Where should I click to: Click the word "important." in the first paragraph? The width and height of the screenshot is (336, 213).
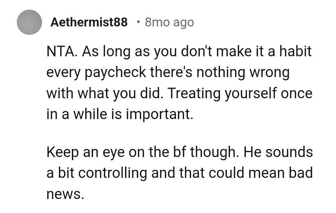tap(160, 114)
